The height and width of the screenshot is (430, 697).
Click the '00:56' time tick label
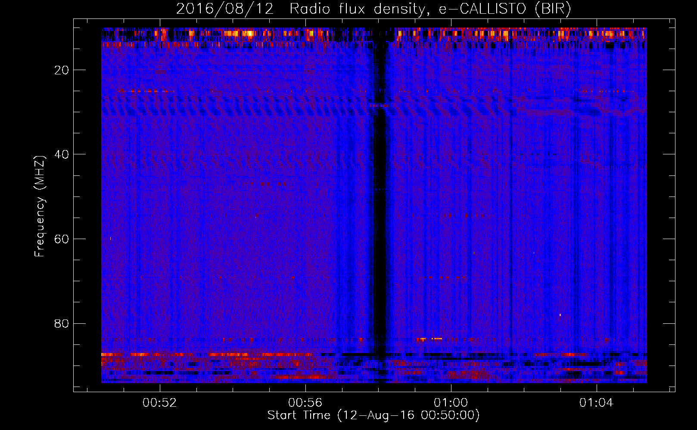click(305, 403)
